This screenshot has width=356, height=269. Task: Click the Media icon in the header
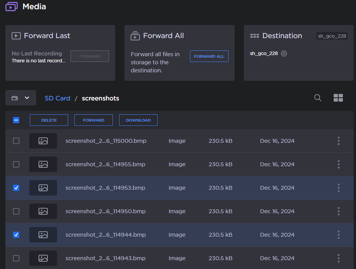[x=12, y=7]
